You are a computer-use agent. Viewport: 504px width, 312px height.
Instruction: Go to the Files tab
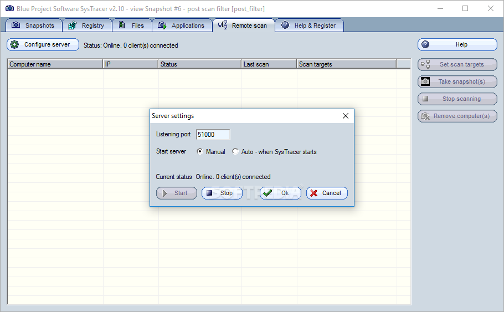132,25
